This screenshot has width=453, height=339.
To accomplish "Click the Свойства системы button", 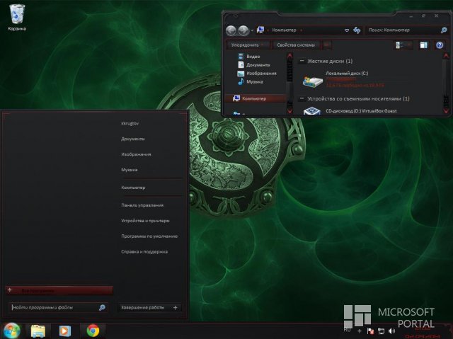I will pos(296,45).
